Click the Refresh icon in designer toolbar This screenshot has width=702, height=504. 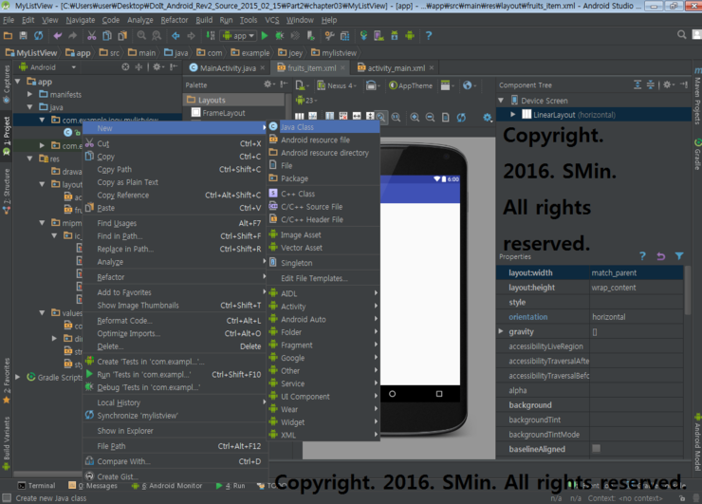pyautogui.click(x=461, y=117)
